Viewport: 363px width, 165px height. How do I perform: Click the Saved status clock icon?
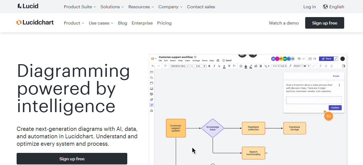(224, 60)
